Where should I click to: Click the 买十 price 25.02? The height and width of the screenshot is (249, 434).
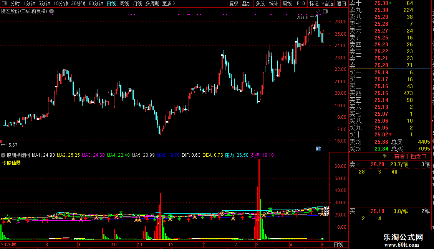(381, 134)
